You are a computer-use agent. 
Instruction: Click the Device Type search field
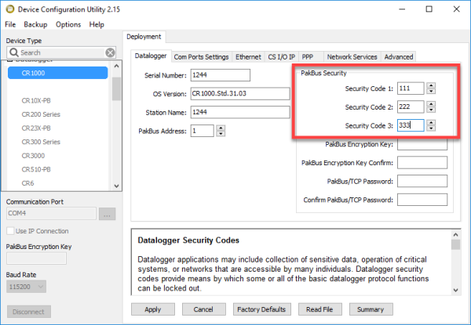click(x=61, y=52)
